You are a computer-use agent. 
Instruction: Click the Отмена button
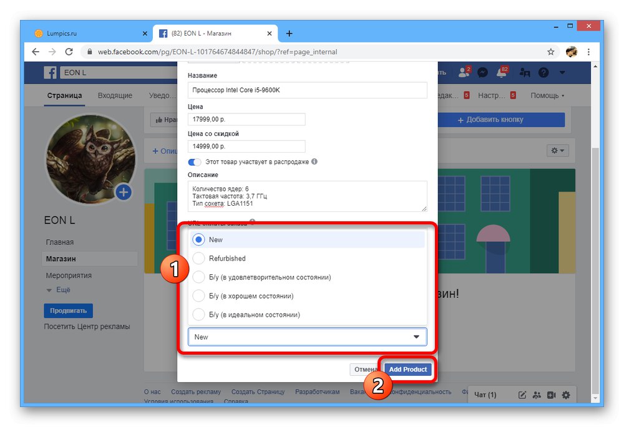[365, 370]
